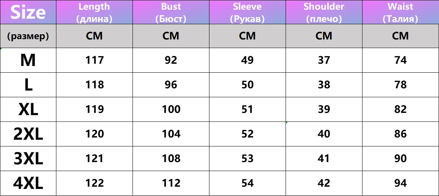Select the M size row label
This screenshot has height=196, width=439.
point(28,60)
